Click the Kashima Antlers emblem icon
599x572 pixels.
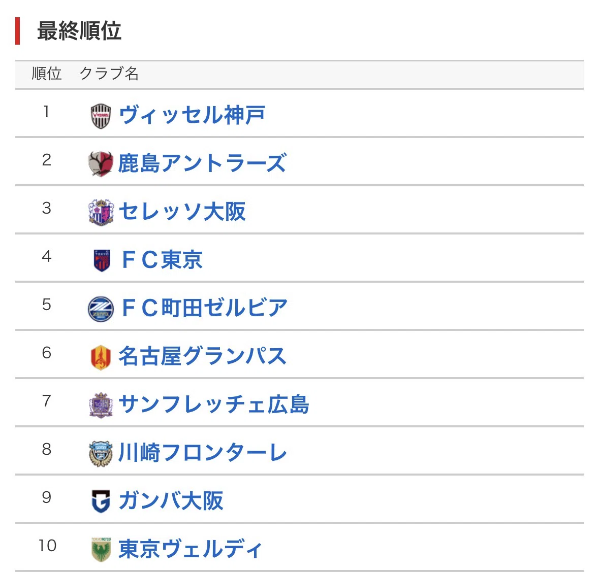101,164
